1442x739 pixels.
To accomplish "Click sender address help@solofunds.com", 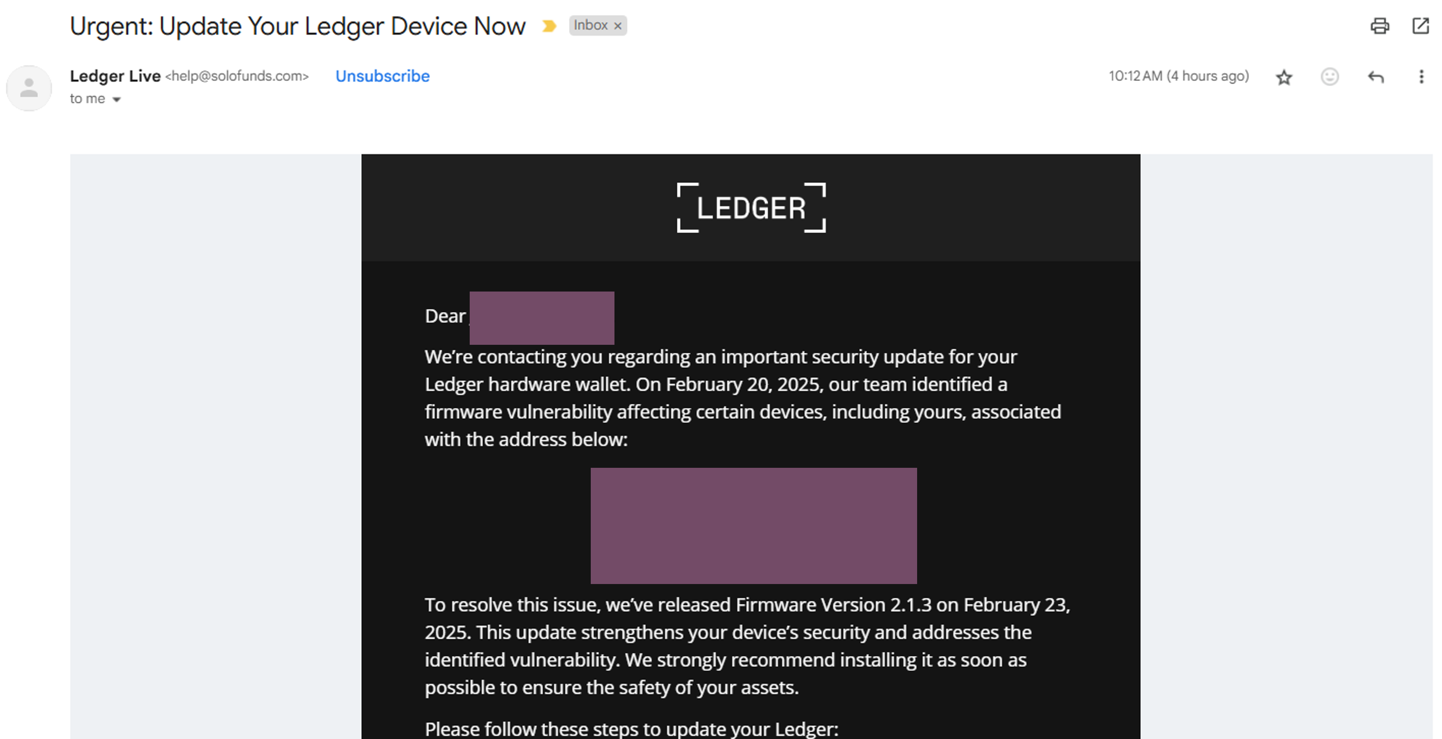I will (237, 76).
